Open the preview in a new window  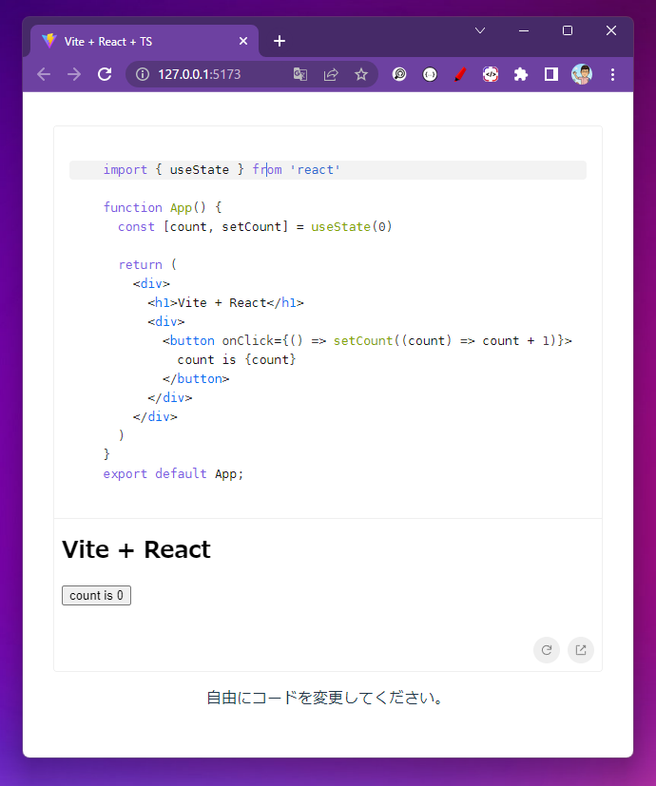pyautogui.click(x=581, y=650)
